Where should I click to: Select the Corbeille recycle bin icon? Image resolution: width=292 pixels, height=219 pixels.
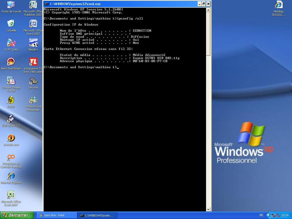[11, 26]
